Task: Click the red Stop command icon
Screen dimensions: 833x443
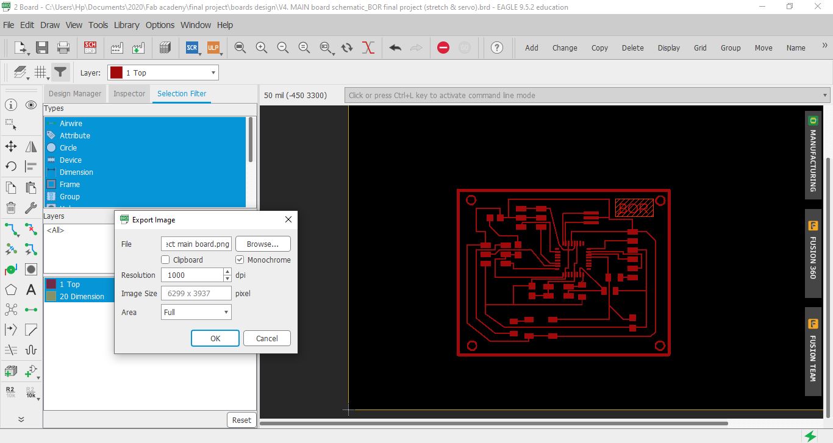Action: click(x=443, y=48)
